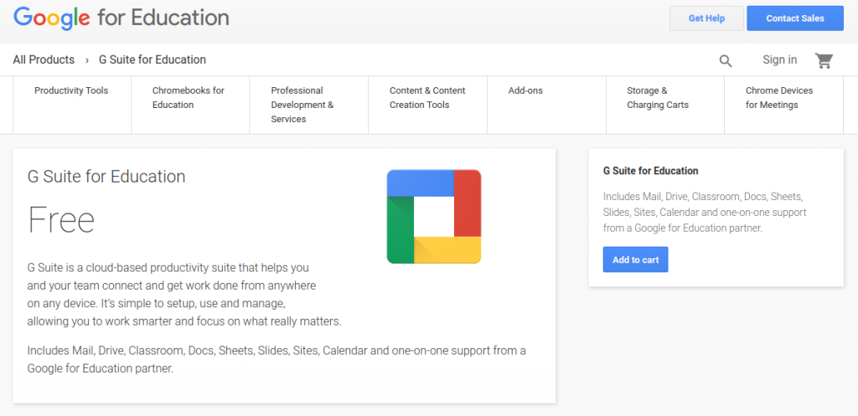Click the sidebar card 'G Suite for Education' title
Screen dimensions: 858x416
click(650, 171)
